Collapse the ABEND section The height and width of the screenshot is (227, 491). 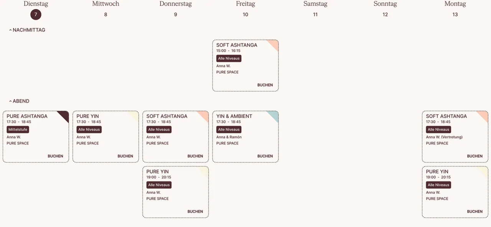click(x=19, y=101)
